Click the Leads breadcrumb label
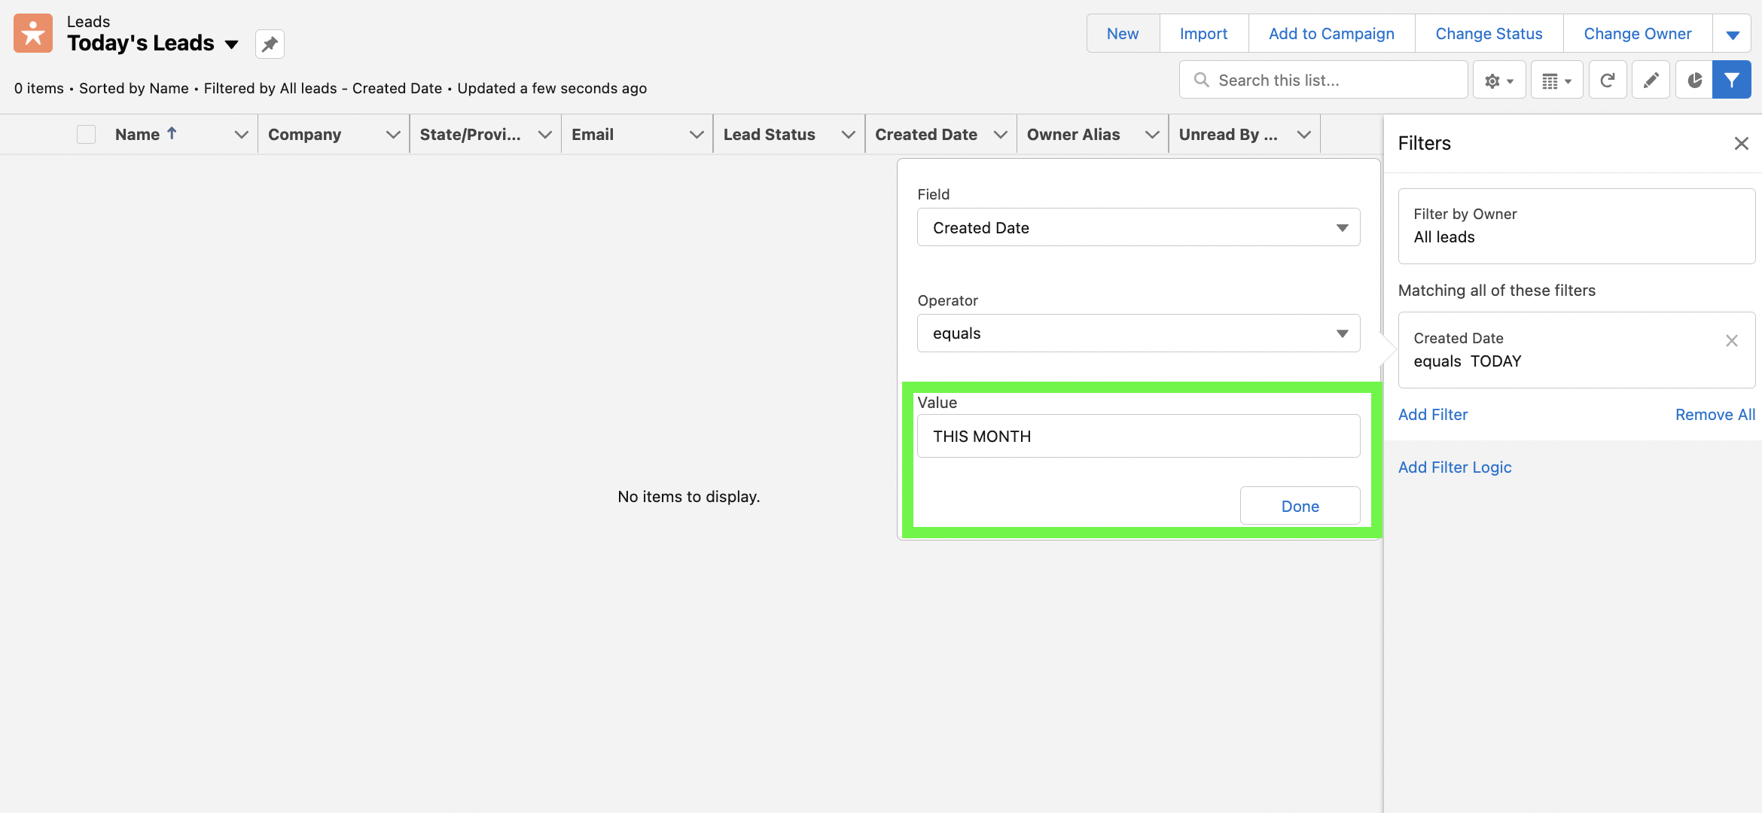The height and width of the screenshot is (813, 1762). point(88,21)
